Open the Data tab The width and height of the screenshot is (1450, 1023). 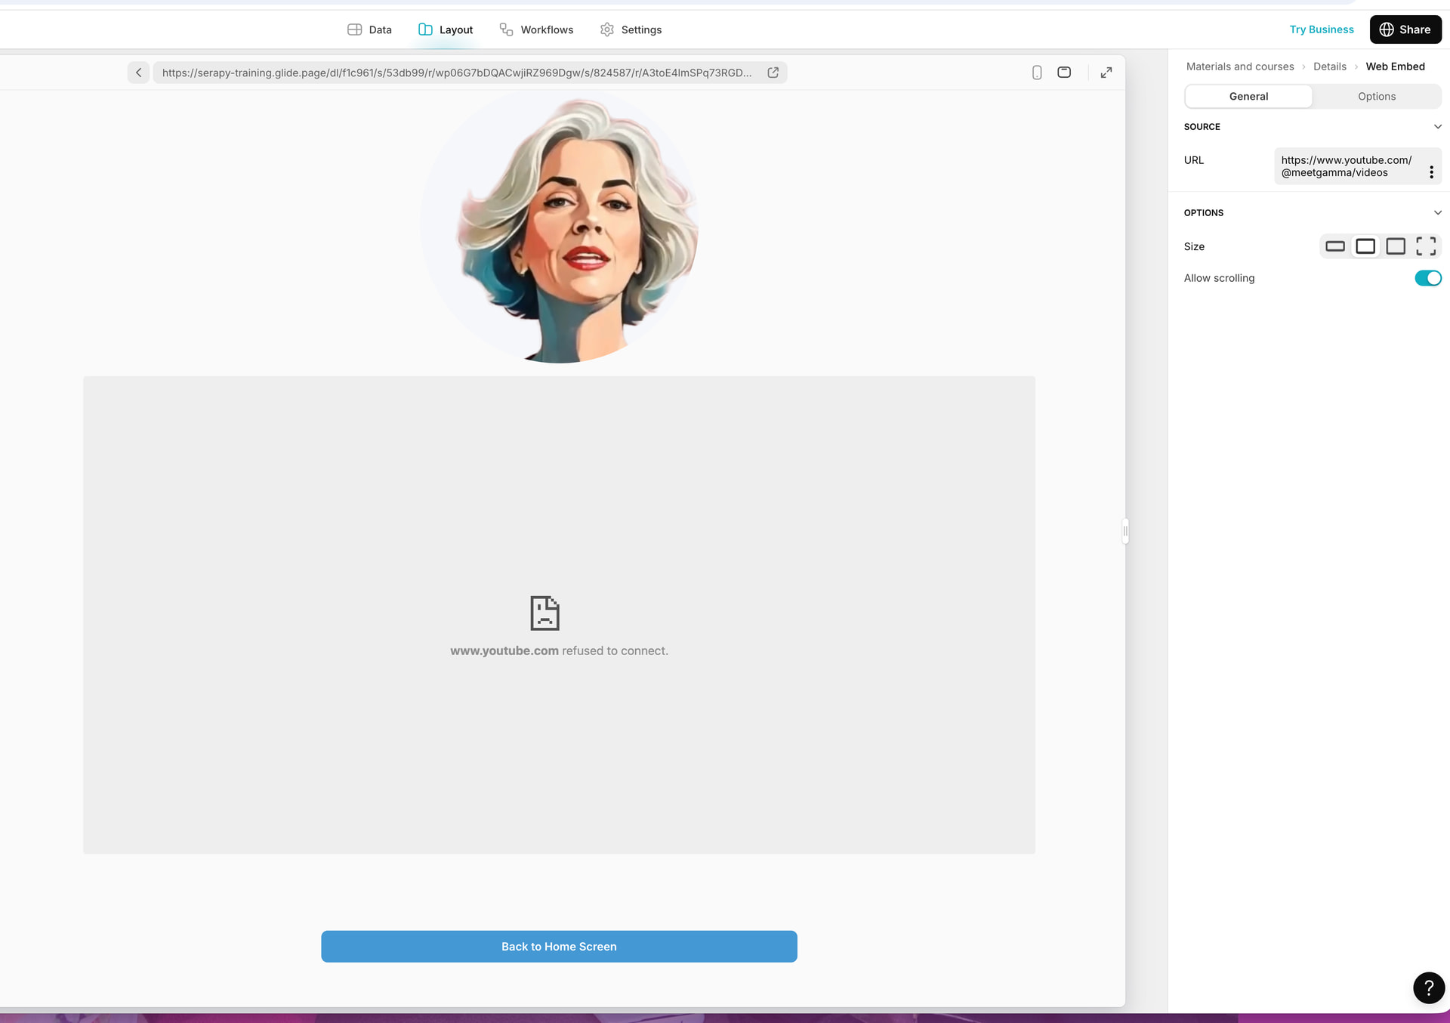369,29
